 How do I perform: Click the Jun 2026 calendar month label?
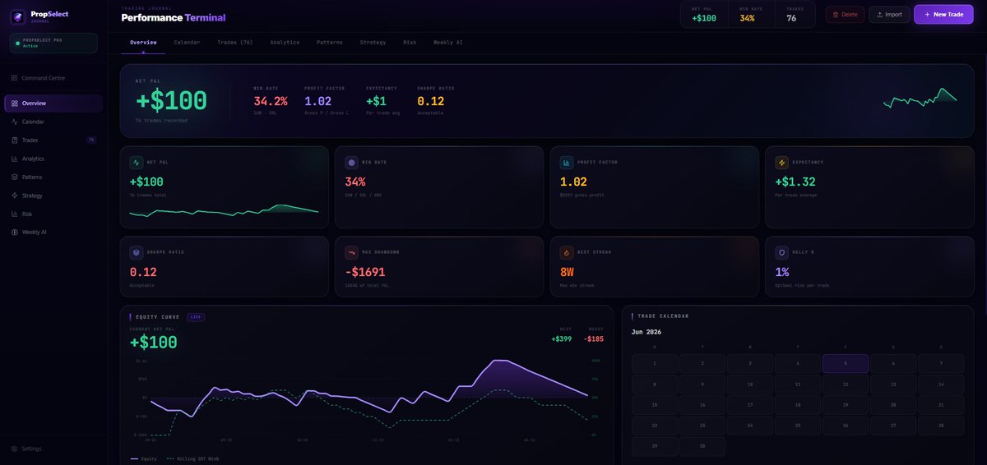[x=646, y=332]
